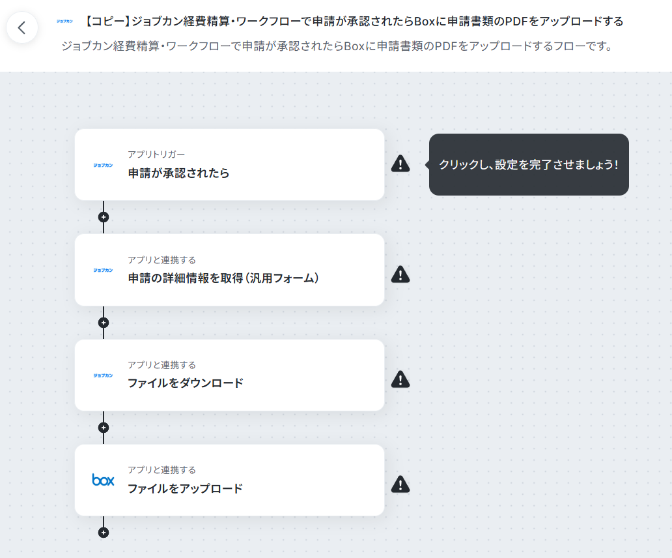
Task: Click the flow description ending with フローです。
Action: (338, 46)
